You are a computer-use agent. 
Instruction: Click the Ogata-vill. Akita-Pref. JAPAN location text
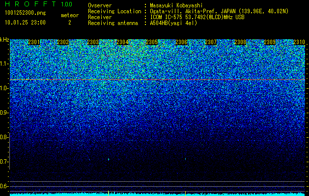(x=219, y=11)
